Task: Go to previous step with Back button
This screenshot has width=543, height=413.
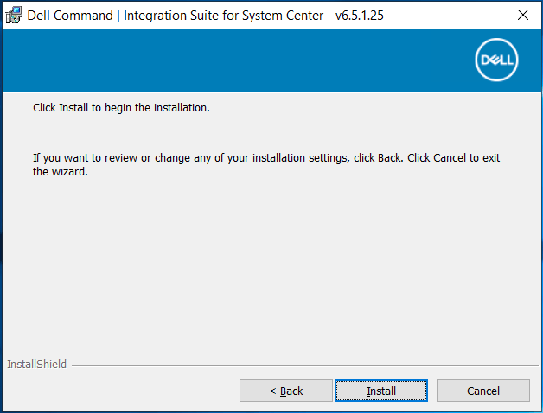Action: point(285,391)
